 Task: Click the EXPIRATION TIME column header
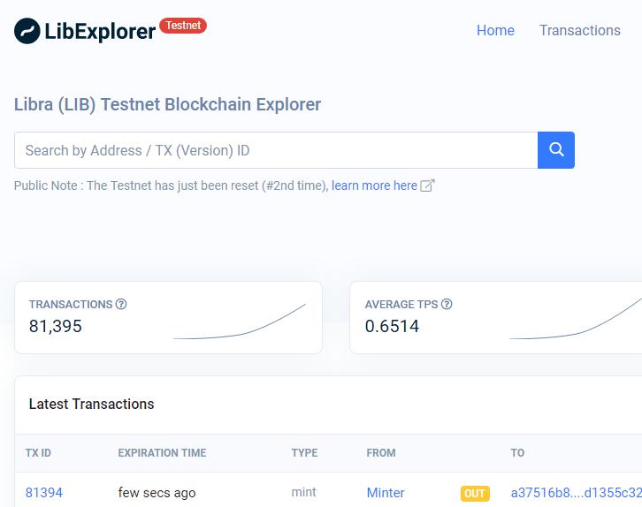(162, 452)
